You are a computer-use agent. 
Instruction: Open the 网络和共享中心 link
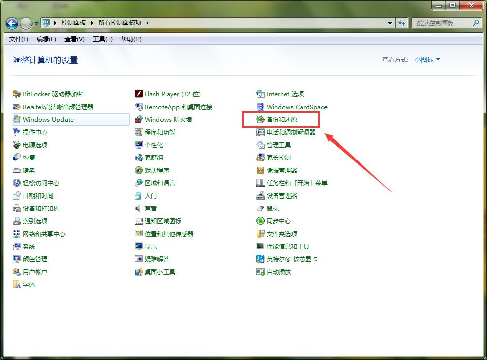(x=44, y=234)
